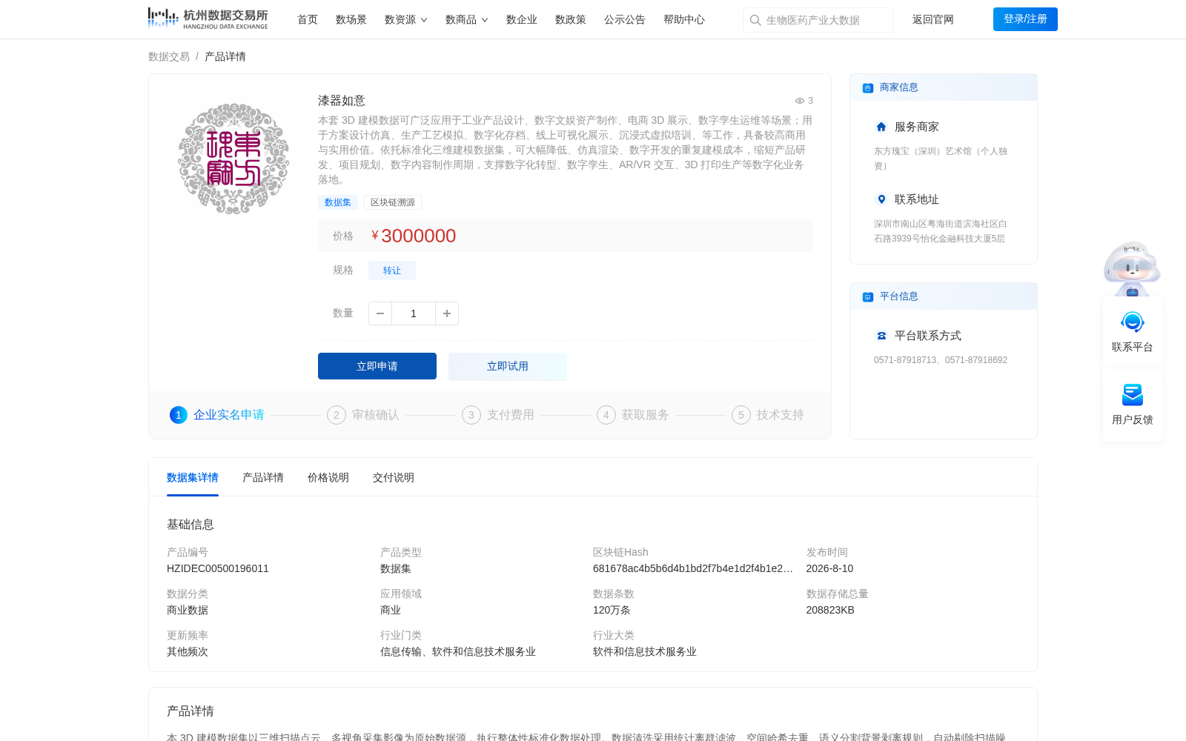1186x741 pixels.
Task: Open the 用户反馈 mail icon
Action: pyautogui.click(x=1133, y=395)
